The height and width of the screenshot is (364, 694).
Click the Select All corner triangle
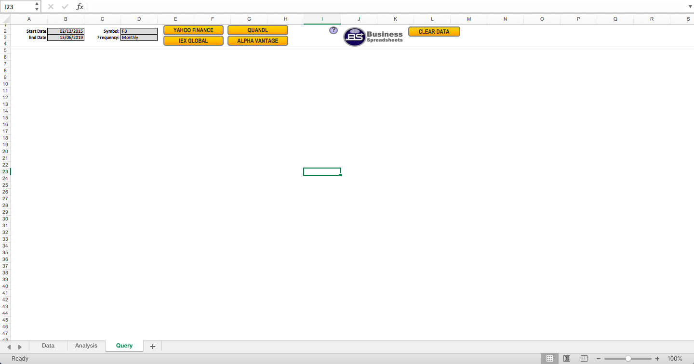click(x=5, y=19)
